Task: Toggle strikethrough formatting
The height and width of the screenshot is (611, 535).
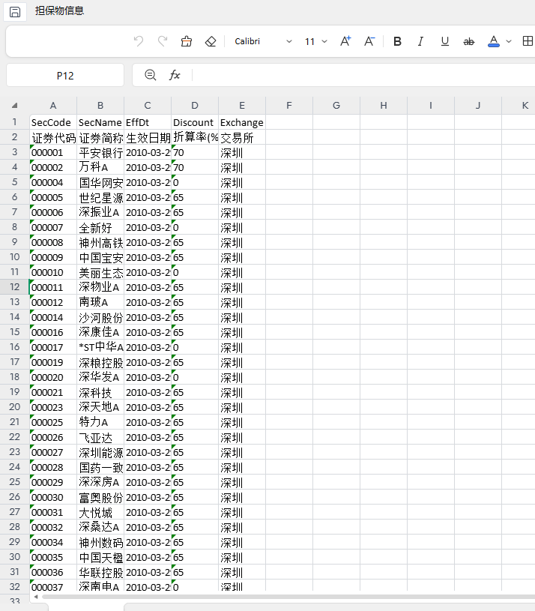Action: click(x=469, y=41)
